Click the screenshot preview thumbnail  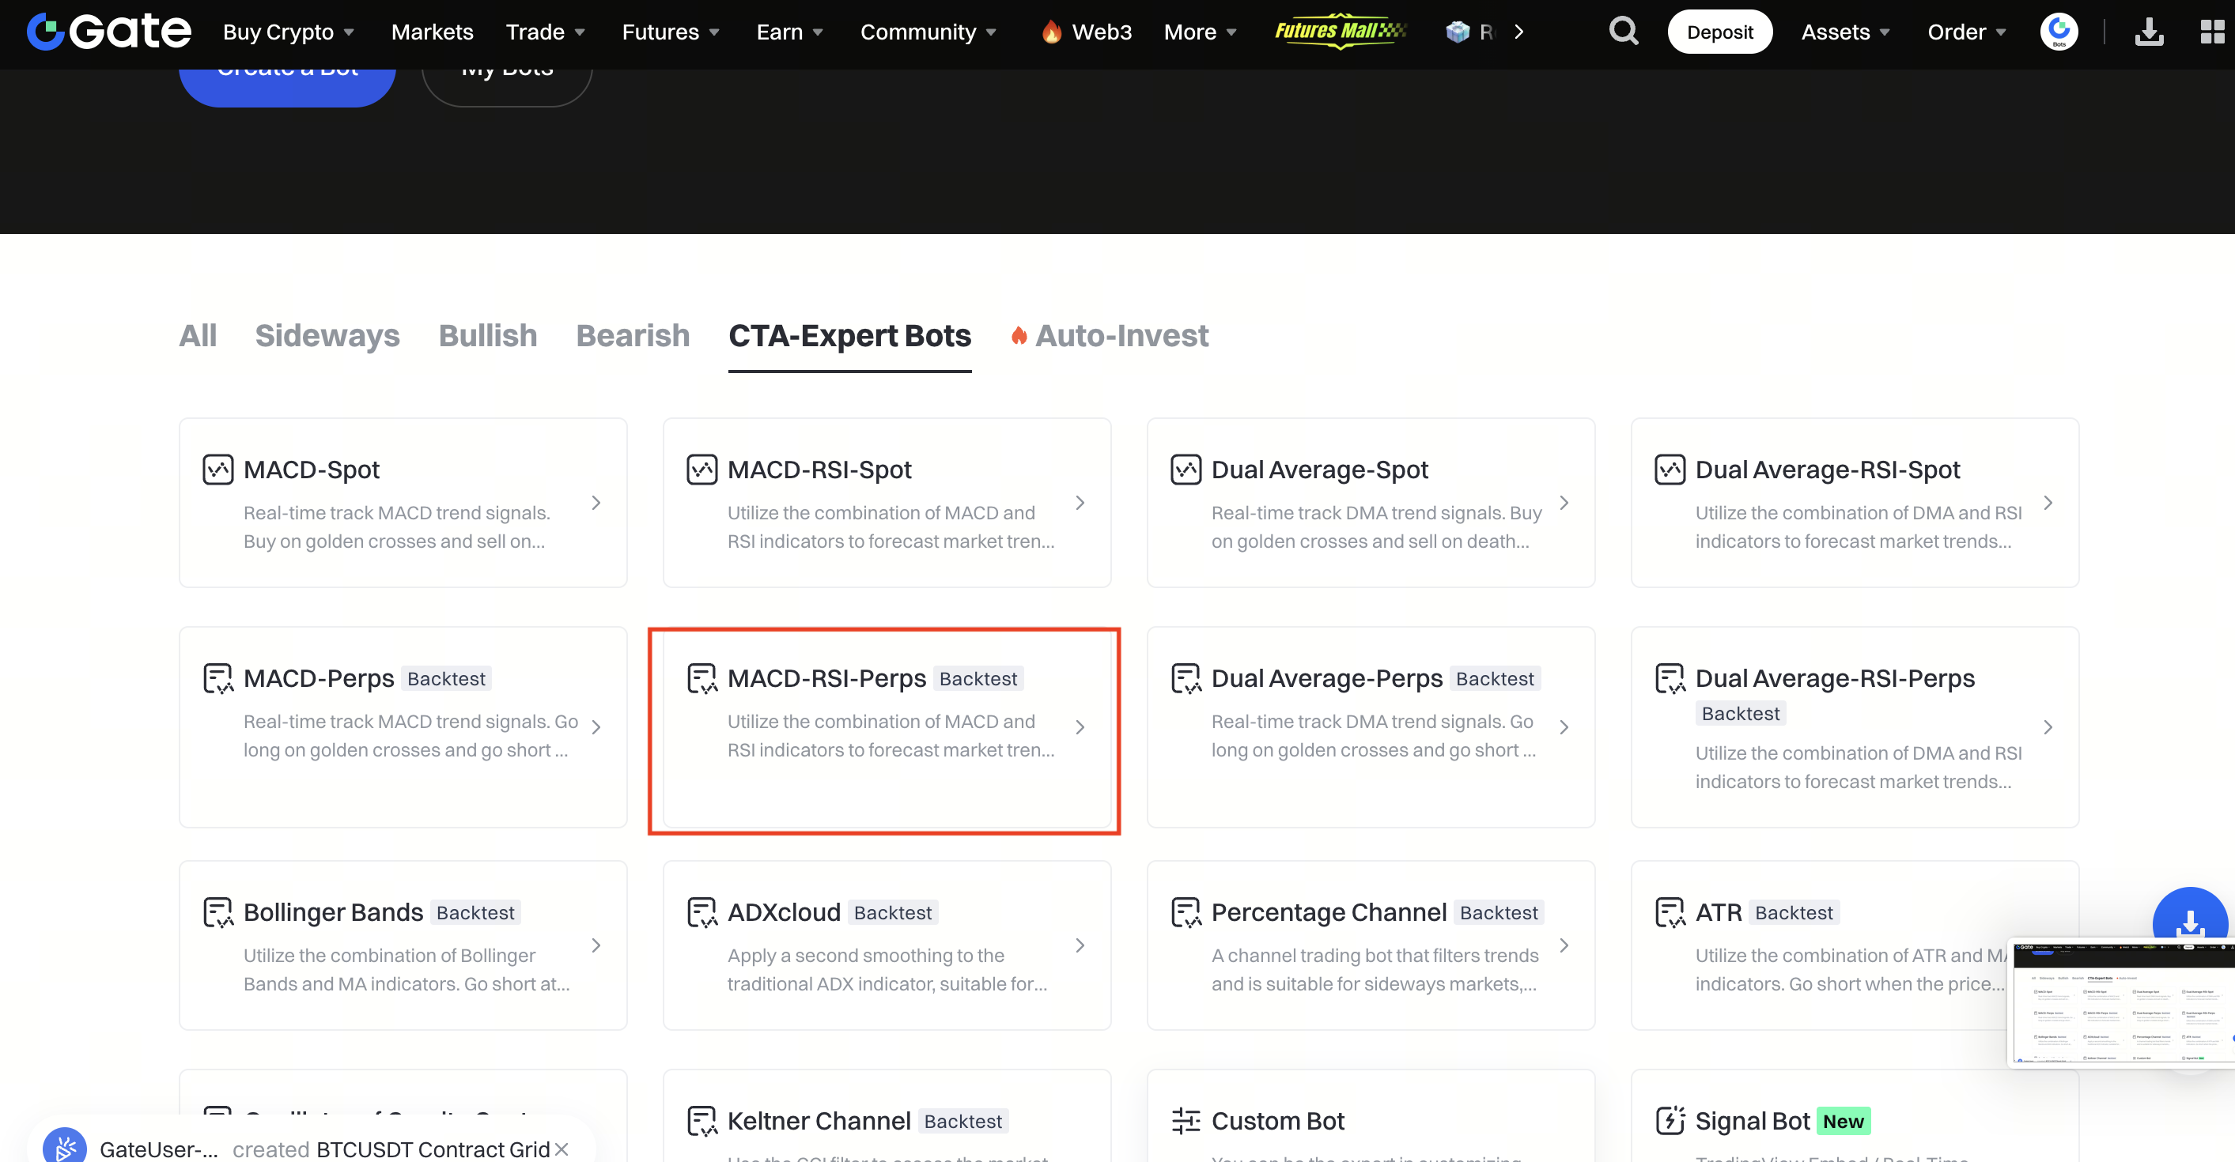point(2122,1002)
